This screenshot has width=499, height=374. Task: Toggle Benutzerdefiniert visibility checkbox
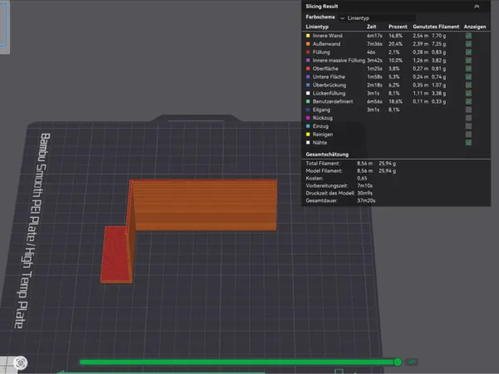click(x=468, y=101)
